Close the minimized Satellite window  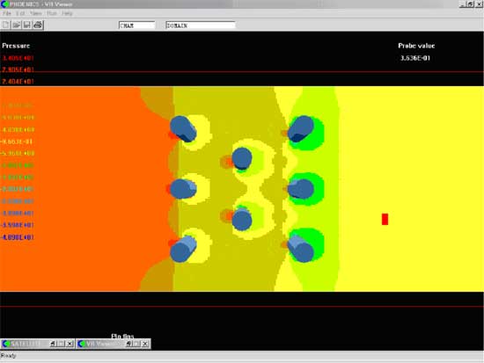pyautogui.click(x=70, y=344)
